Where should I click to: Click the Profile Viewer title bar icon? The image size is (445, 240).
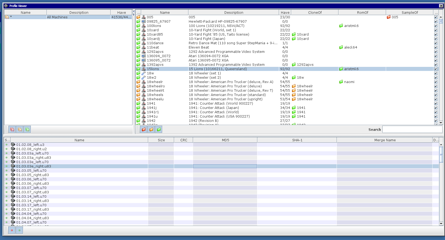[x=6, y=6]
